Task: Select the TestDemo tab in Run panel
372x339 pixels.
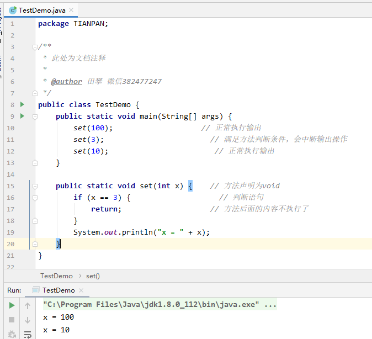Action: (x=58, y=290)
